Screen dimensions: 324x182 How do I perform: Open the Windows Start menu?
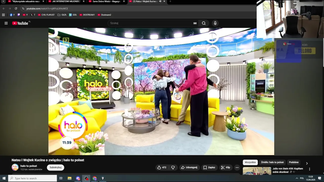tap(4, 178)
